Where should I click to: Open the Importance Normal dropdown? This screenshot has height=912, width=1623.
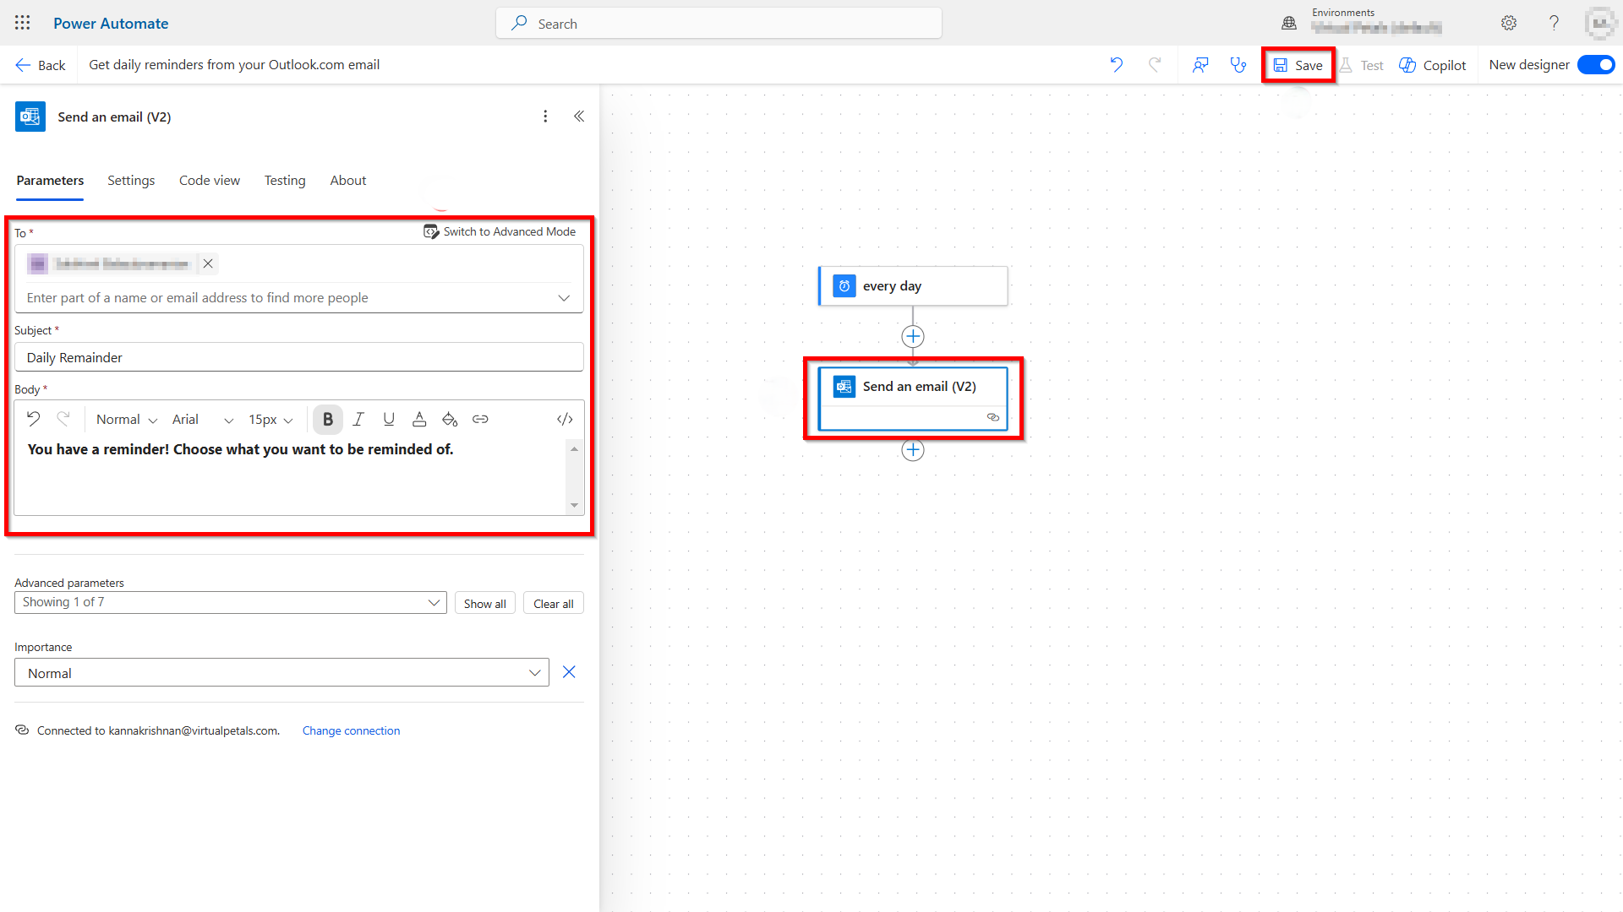(281, 673)
